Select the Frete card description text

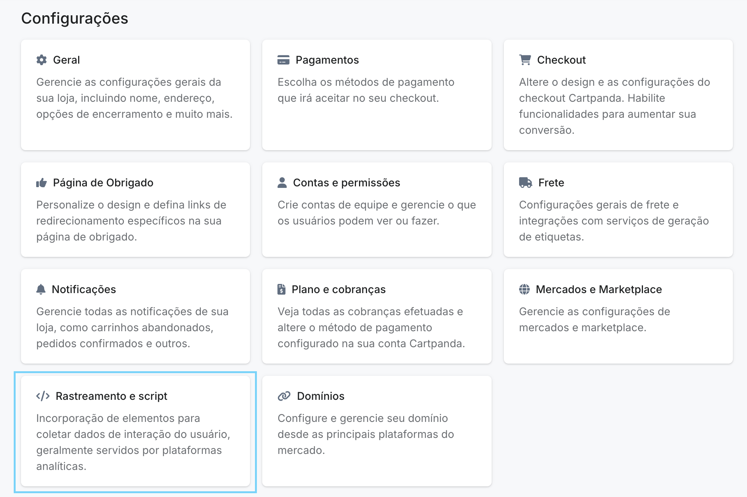click(614, 221)
